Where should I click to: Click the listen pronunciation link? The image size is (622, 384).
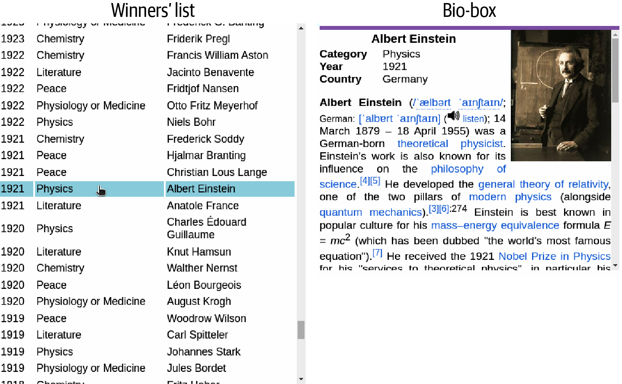[x=473, y=119]
